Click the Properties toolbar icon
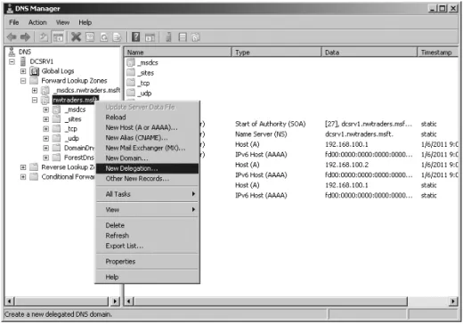 coord(90,37)
